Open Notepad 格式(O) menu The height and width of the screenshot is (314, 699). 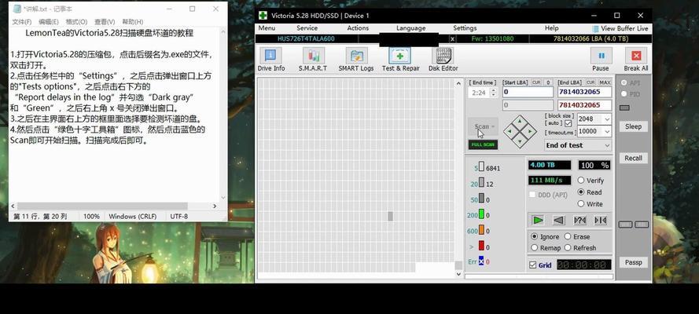click(77, 22)
